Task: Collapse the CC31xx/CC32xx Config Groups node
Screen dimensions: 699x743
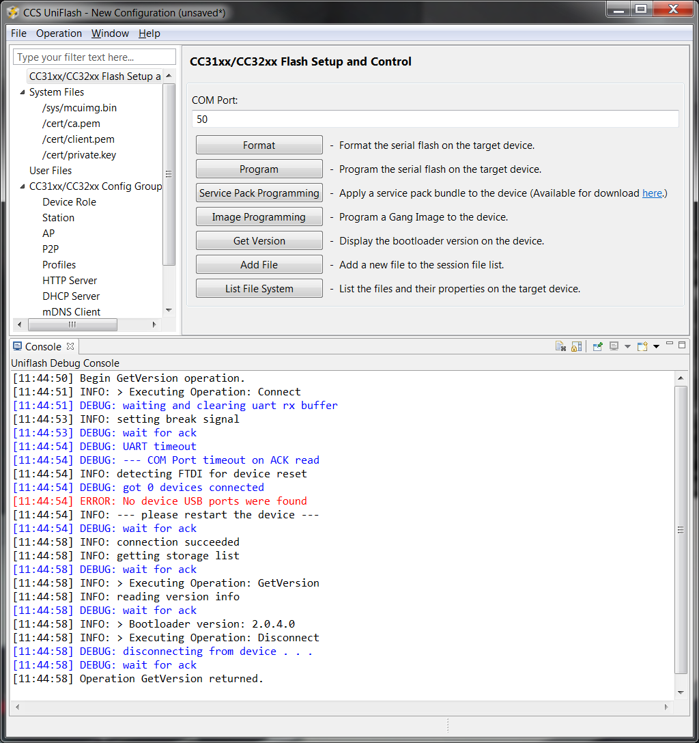Action: pyautogui.click(x=23, y=186)
